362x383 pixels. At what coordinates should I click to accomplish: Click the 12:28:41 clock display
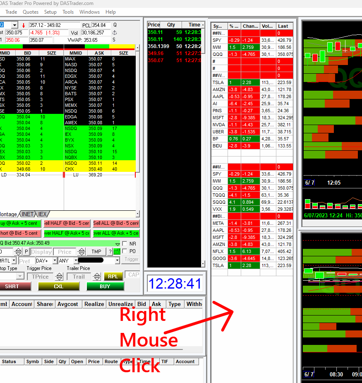pos(175,284)
